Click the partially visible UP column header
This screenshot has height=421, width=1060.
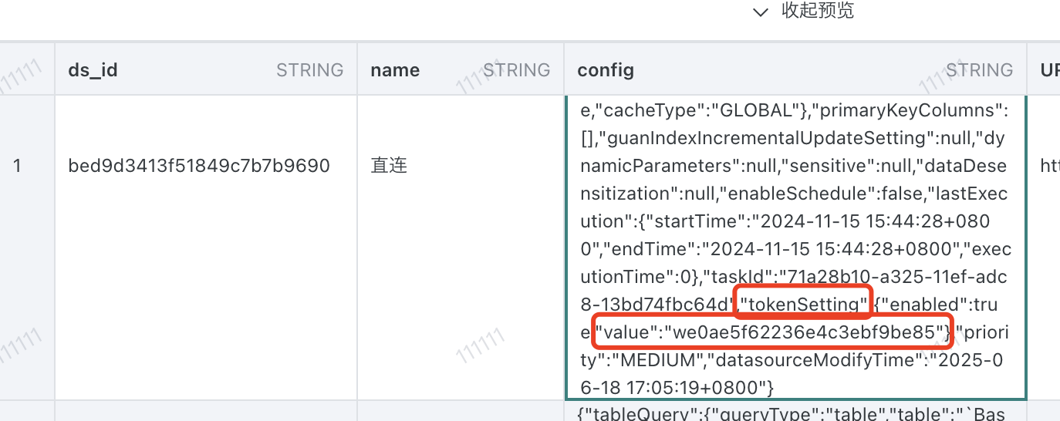pyautogui.click(x=1049, y=70)
